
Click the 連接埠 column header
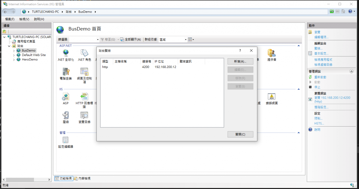click(x=147, y=61)
